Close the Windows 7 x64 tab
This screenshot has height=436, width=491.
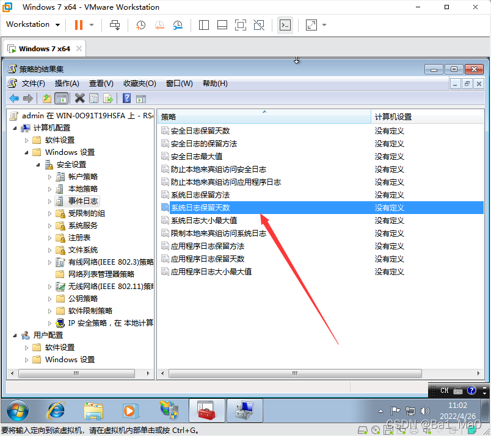(79, 49)
